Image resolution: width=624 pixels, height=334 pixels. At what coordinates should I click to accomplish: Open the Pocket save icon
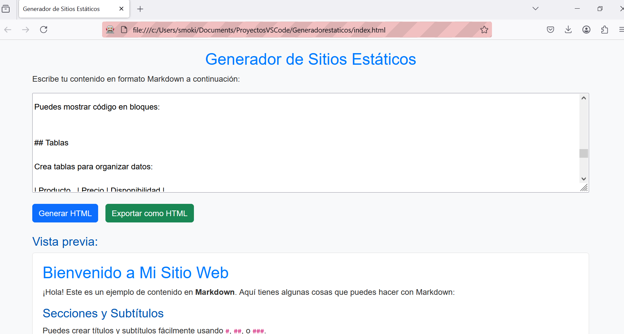(550, 30)
